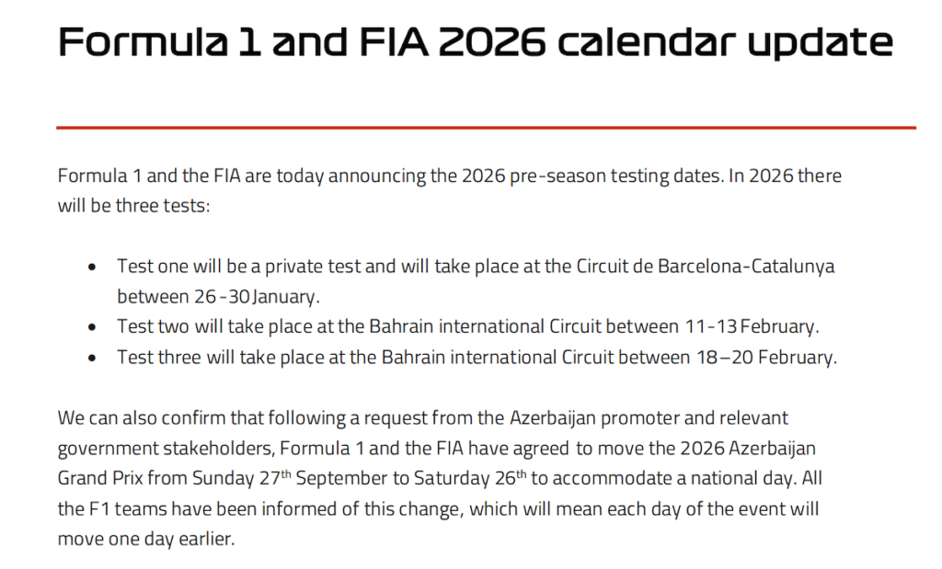Click the 'Formula 1 and FIA 2026 calendar update' heading

[476, 42]
